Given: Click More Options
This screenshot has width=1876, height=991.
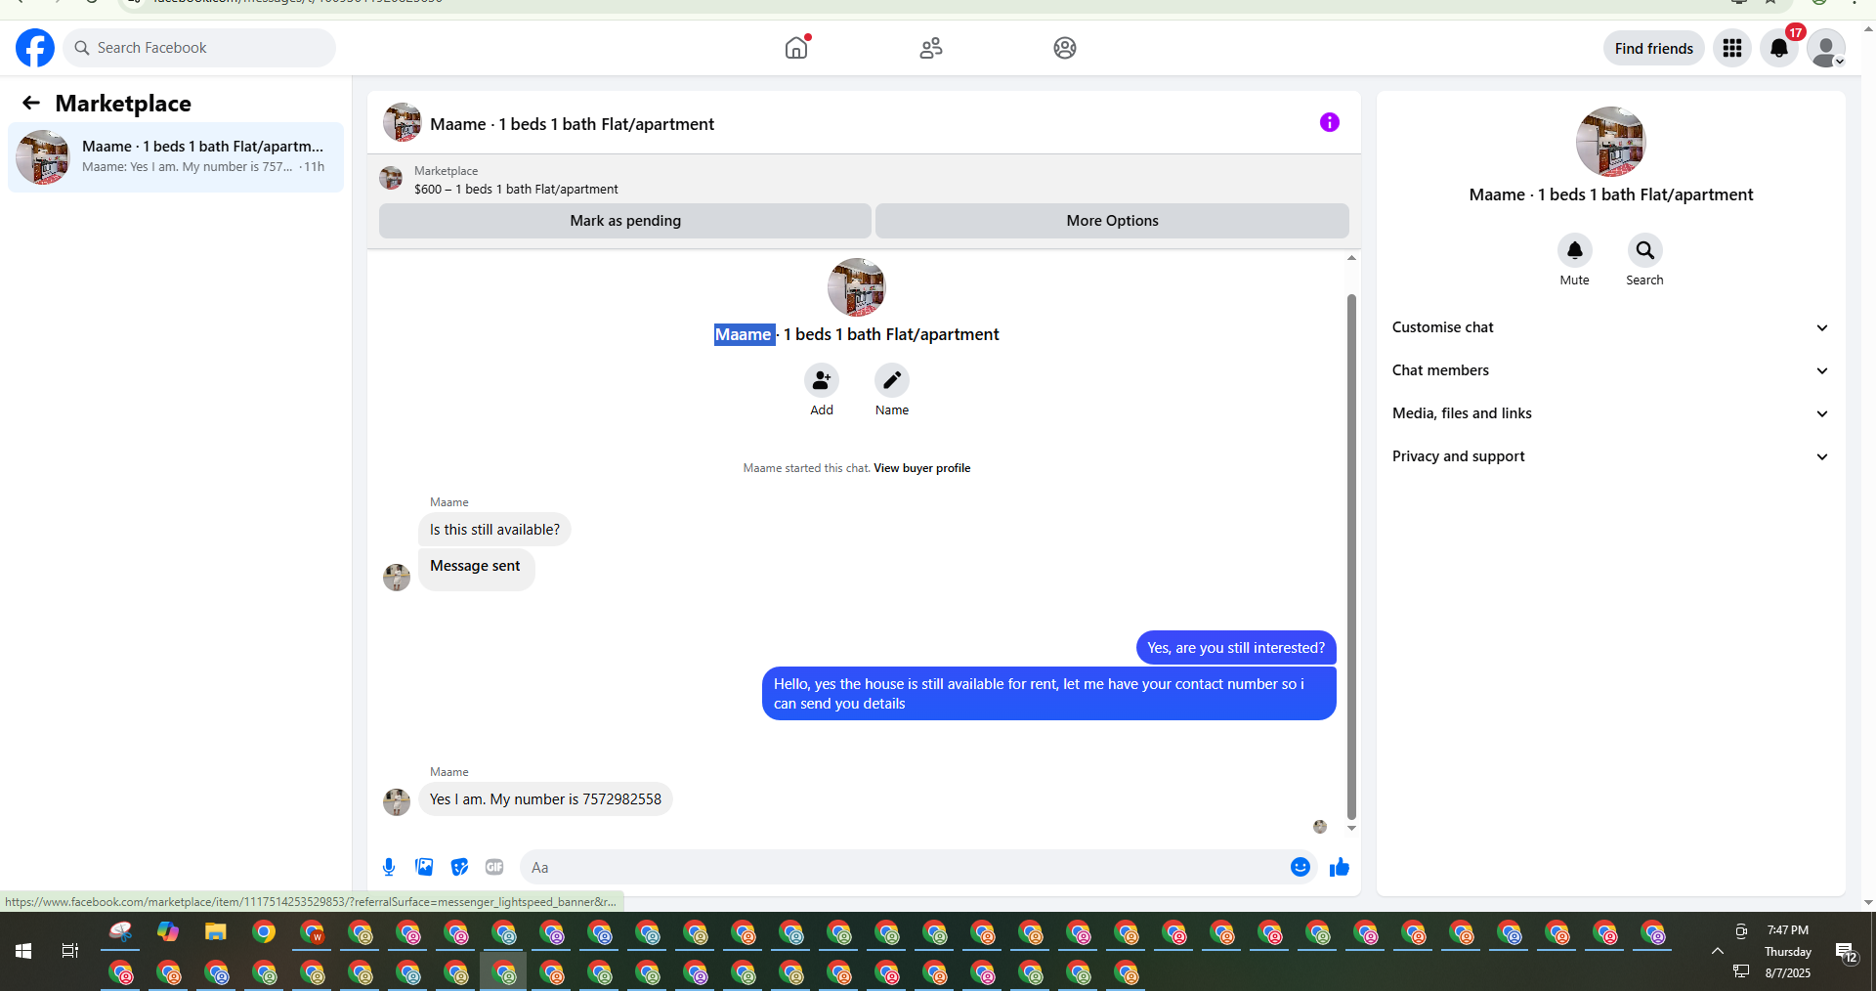Looking at the screenshot, I should 1112,221.
